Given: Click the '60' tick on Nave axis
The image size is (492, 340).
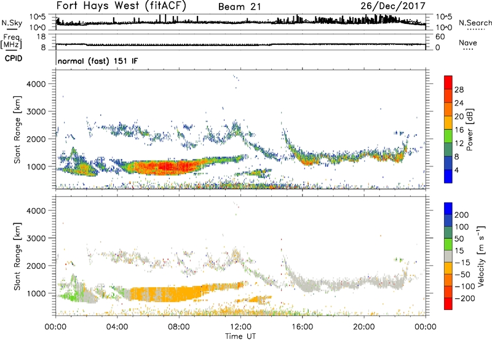Looking at the screenshot, I should pos(440,37).
